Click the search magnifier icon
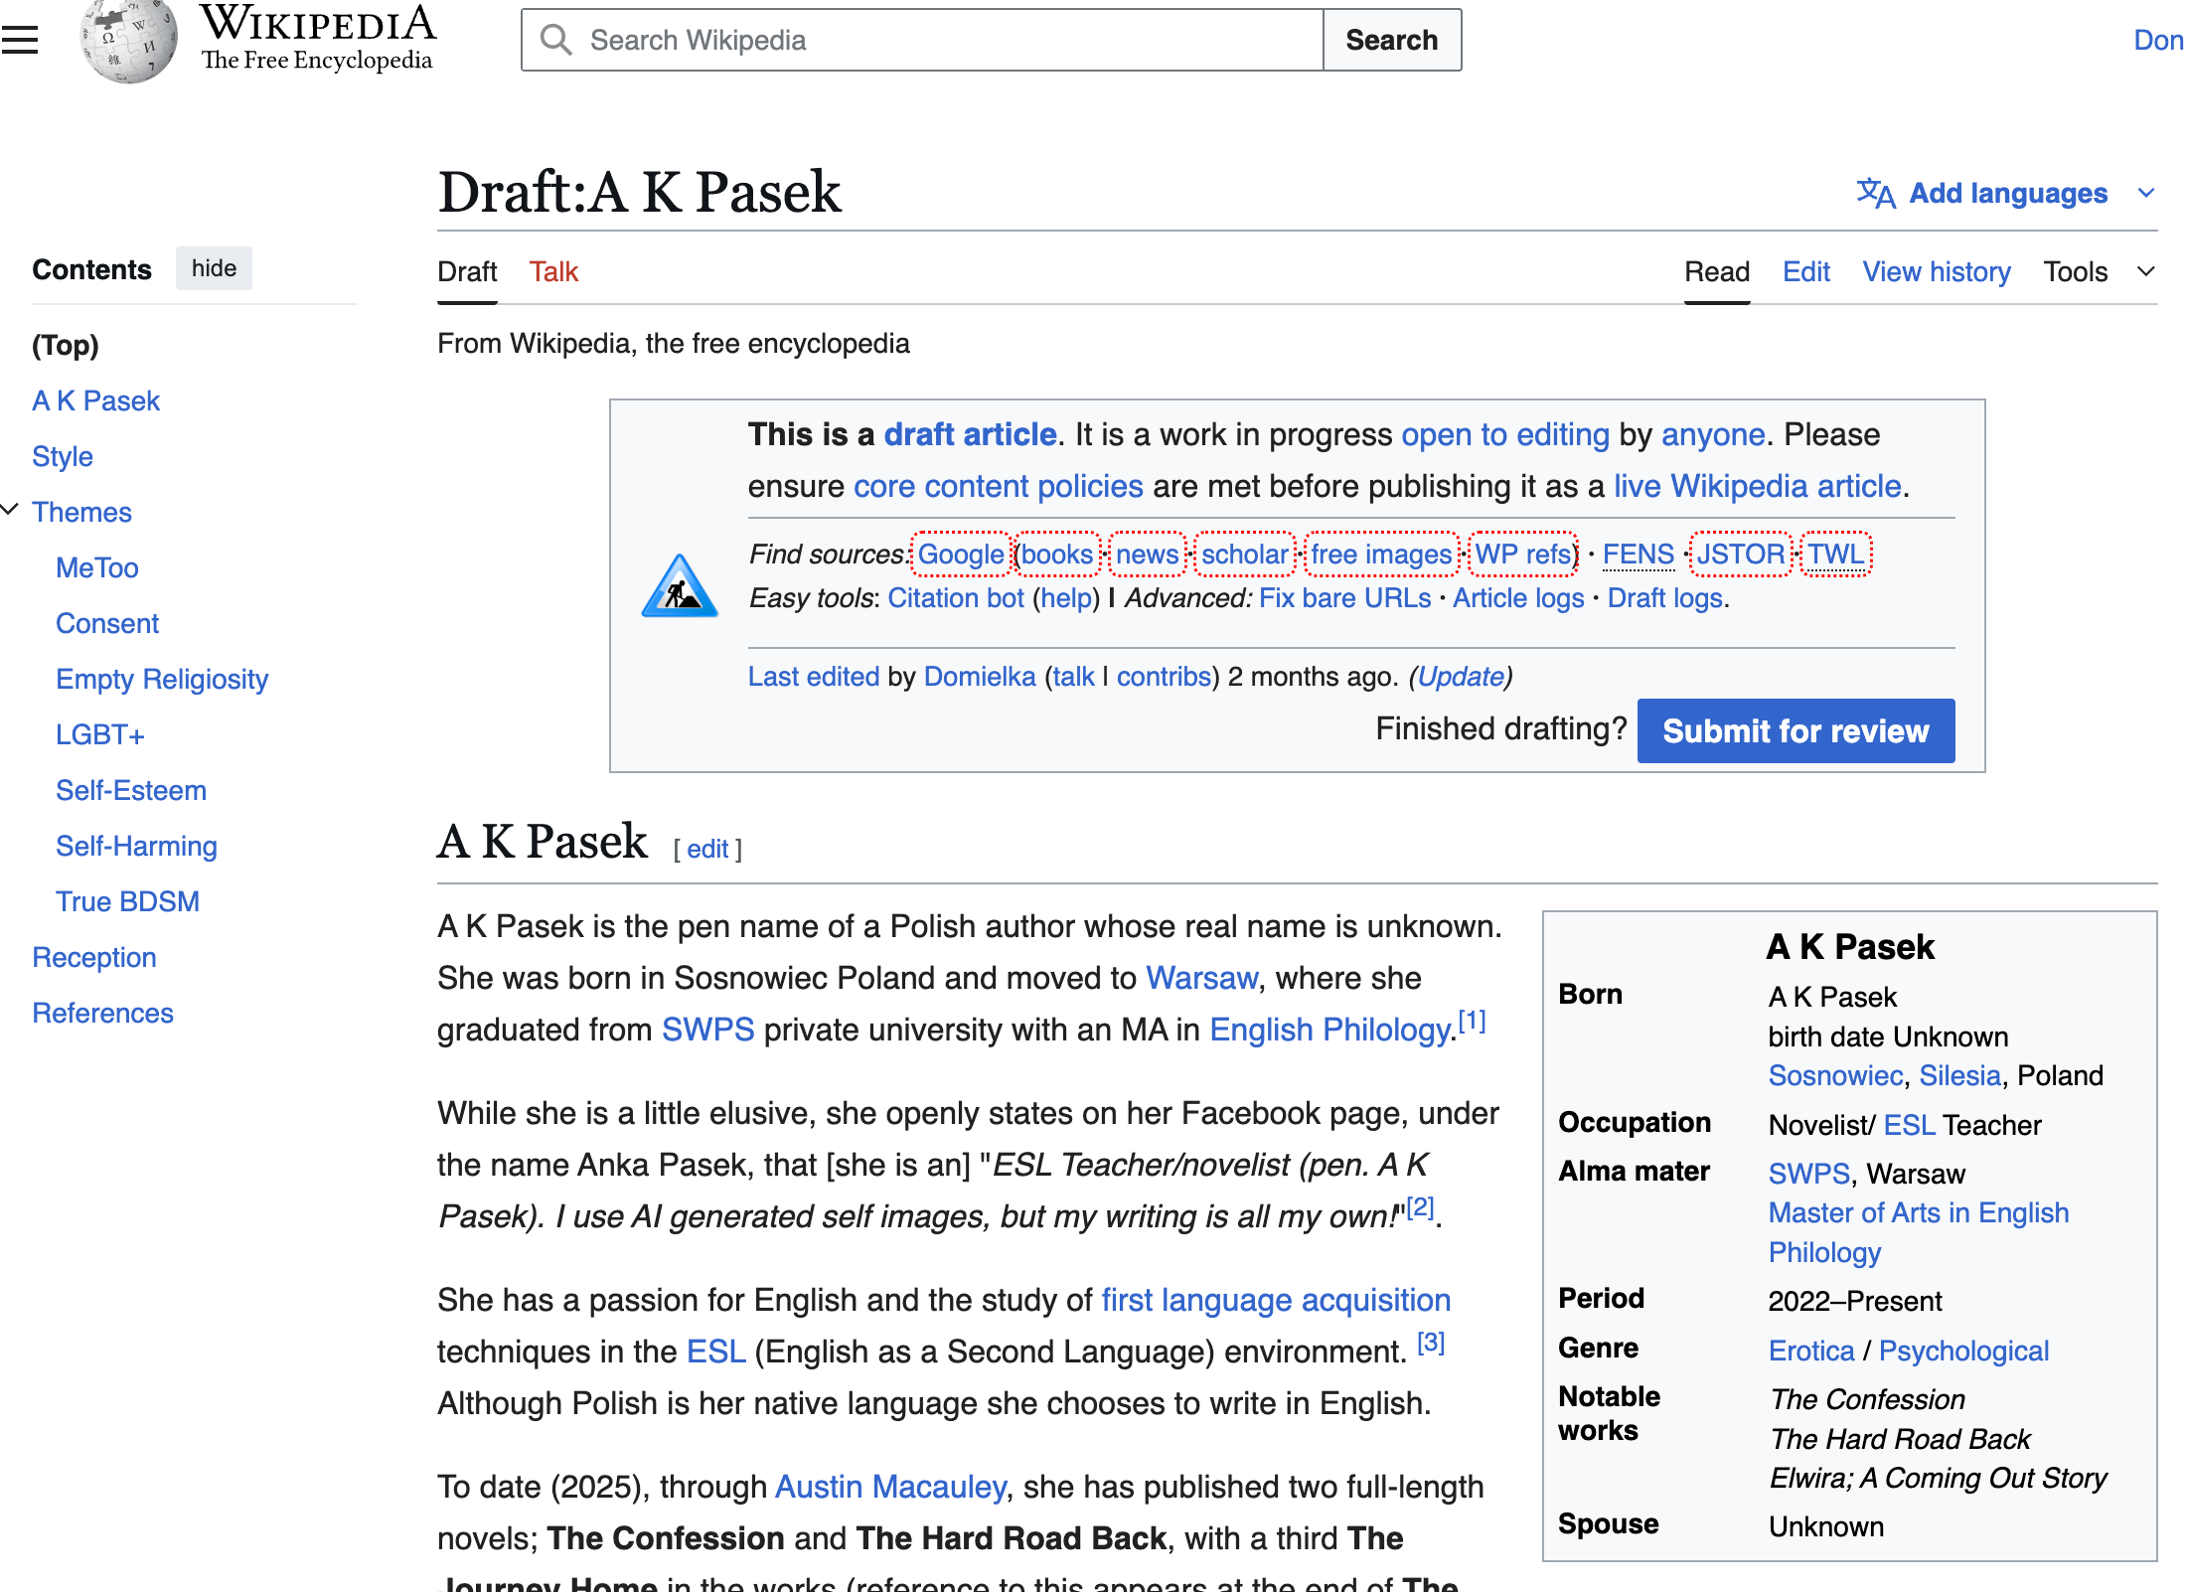This screenshot has width=2186, height=1592. click(555, 40)
